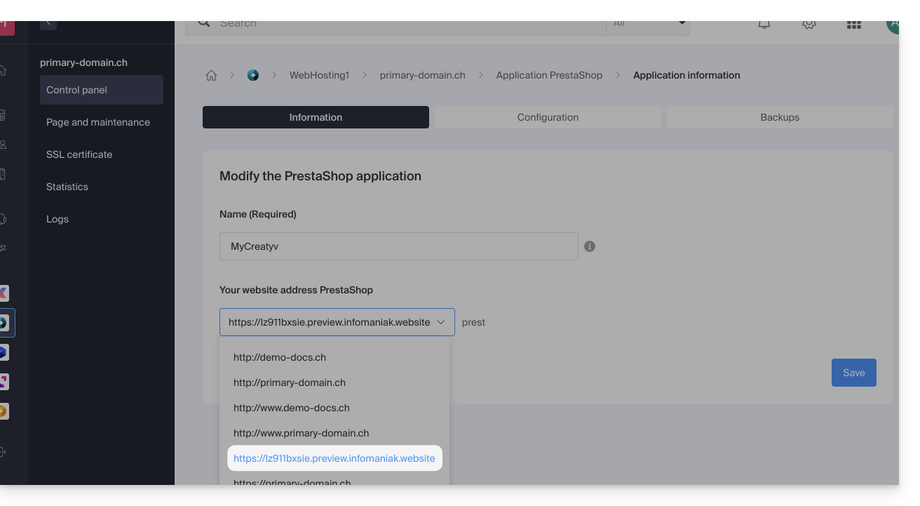Expand the "All" search filter dropdown
This screenshot has width=920, height=506.
tap(648, 24)
